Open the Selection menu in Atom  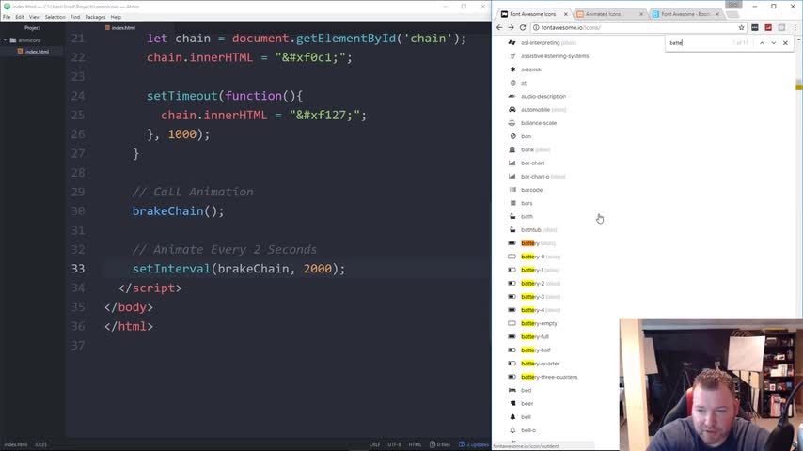pyautogui.click(x=55, y=17)
